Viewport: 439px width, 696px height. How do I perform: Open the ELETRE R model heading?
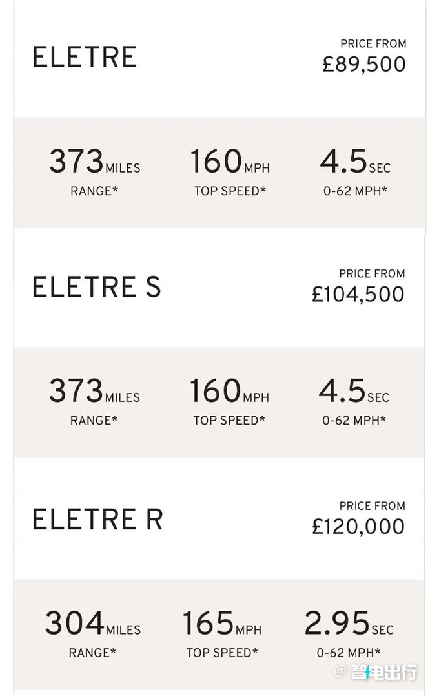click(x=97, y=519)
